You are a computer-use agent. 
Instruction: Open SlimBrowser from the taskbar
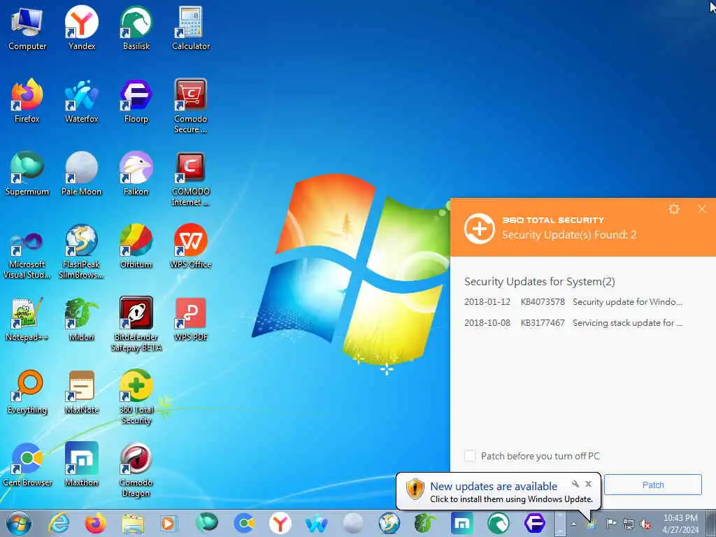389,523
